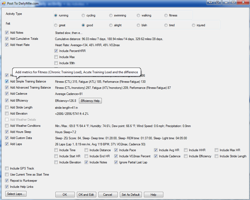Check Include End HR

coord(86,156)
